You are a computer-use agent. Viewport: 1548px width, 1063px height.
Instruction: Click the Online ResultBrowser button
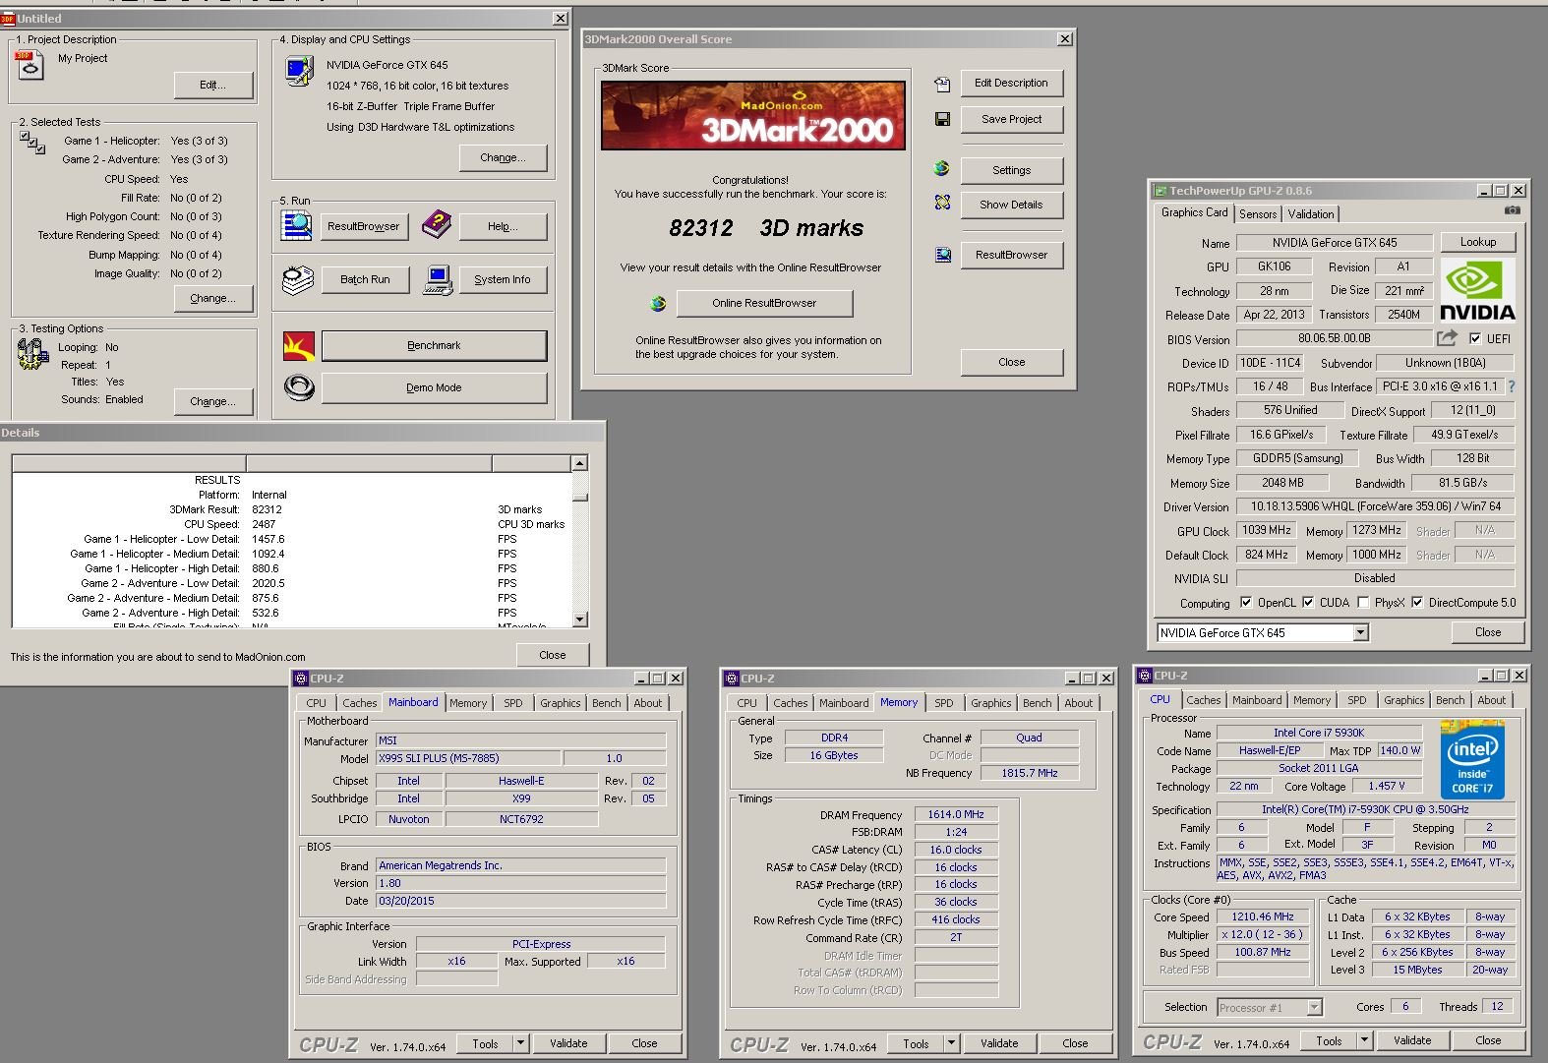[764, 304]
